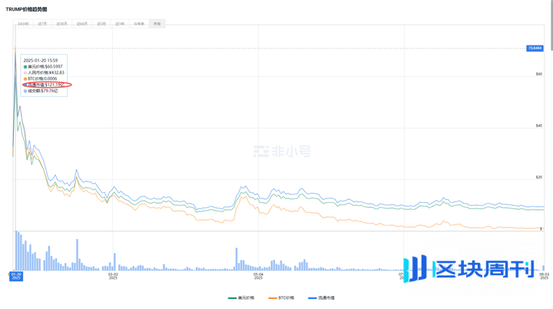This screenshot has height=309, width=553.
Task: Choose the 近60天 range tab
Action: click(82, 24)
